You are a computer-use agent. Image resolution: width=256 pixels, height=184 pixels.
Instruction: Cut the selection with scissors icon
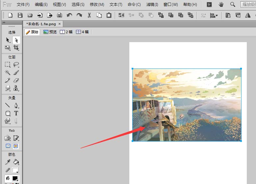tap(89, 15)
